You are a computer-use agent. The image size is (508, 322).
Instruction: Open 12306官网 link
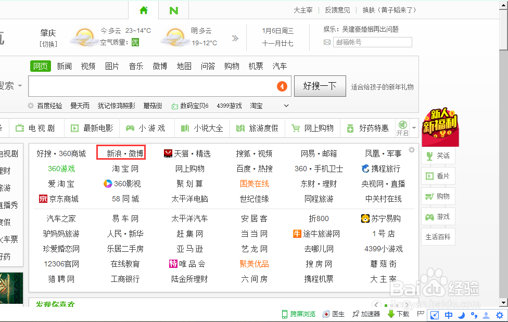(x=61, y=264)
